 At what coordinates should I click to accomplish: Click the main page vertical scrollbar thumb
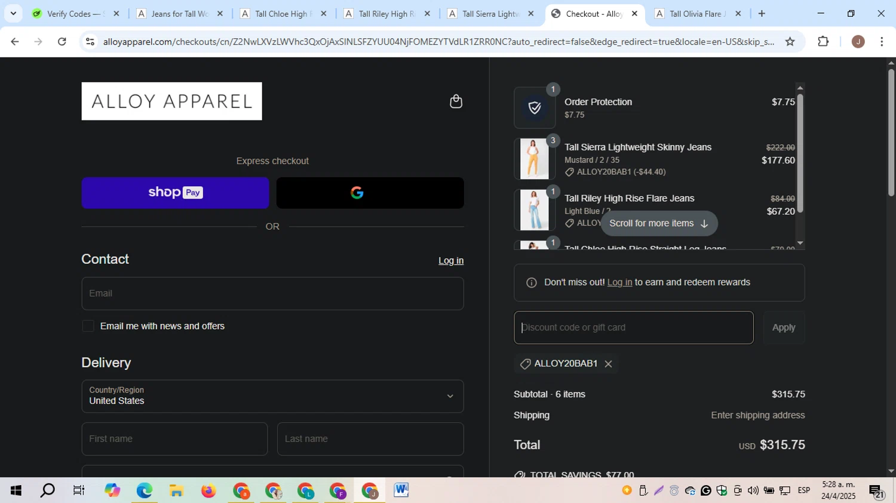[891, 132]
